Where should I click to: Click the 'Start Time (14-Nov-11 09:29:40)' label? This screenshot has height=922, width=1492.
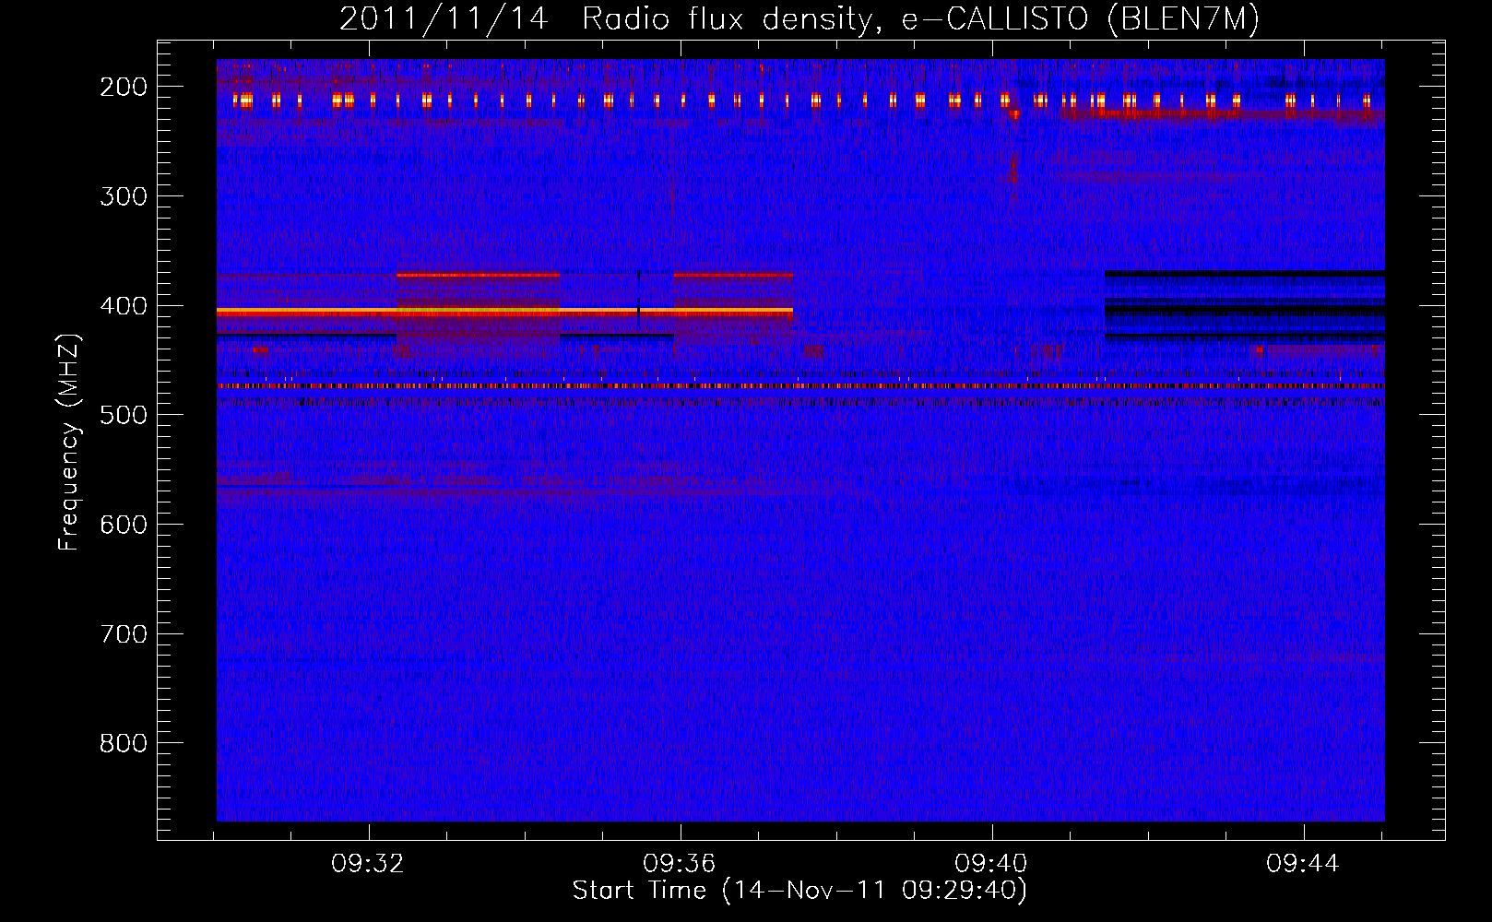799,891
